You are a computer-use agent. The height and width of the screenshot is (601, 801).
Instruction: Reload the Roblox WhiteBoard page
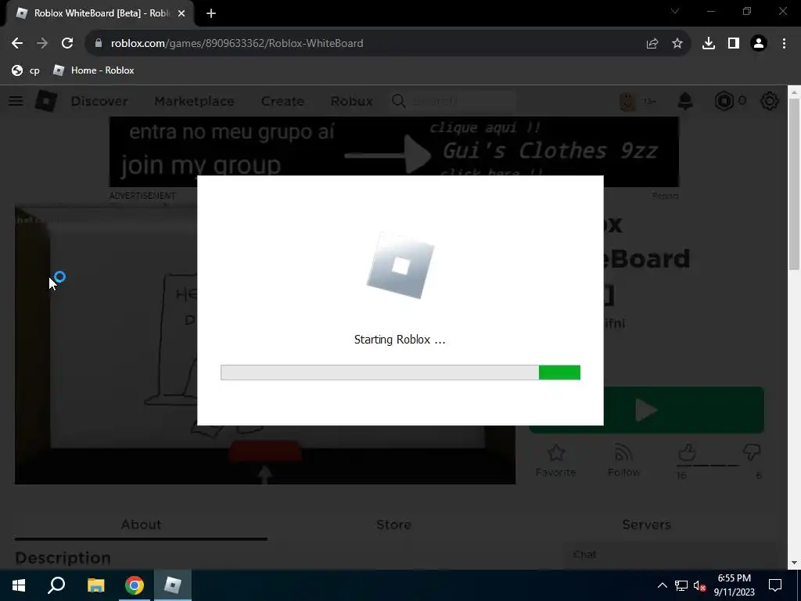(67, 44)
